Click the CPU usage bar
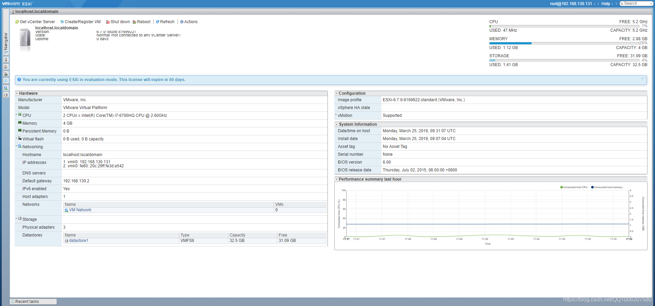 coord(564,26)
